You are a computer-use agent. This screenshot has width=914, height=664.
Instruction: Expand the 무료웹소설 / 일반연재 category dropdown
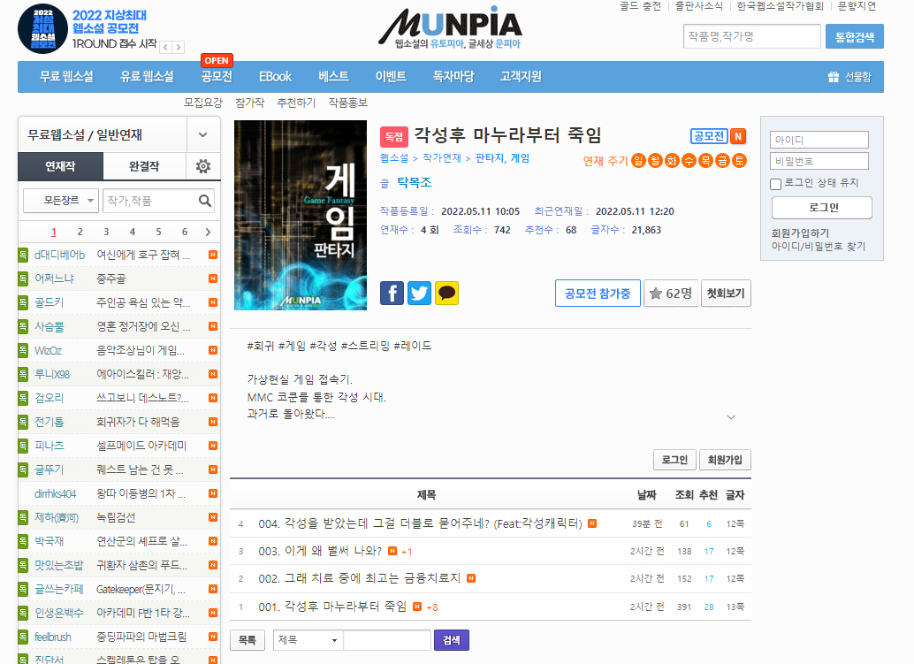(203, 135)
